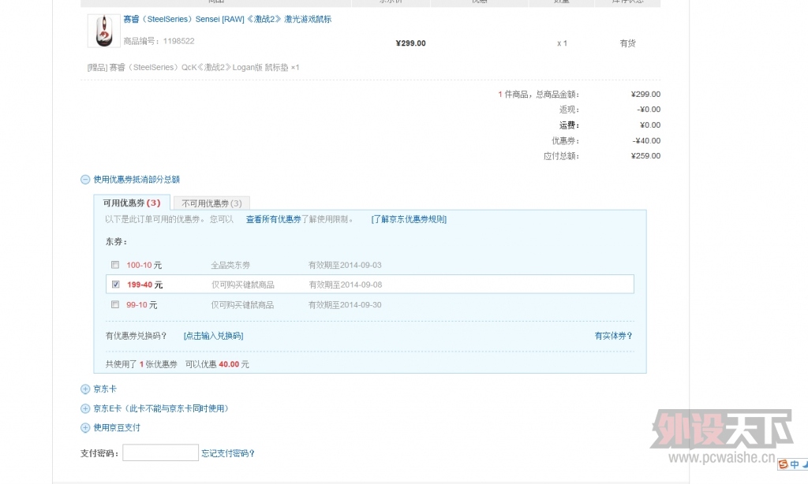Expand the 京东E卡 section
Screen dimensions: 808x484
click(x=85, y=409)
